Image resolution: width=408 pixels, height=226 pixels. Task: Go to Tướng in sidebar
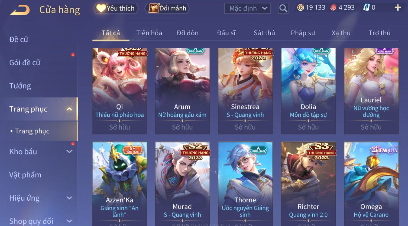point(20,86)
